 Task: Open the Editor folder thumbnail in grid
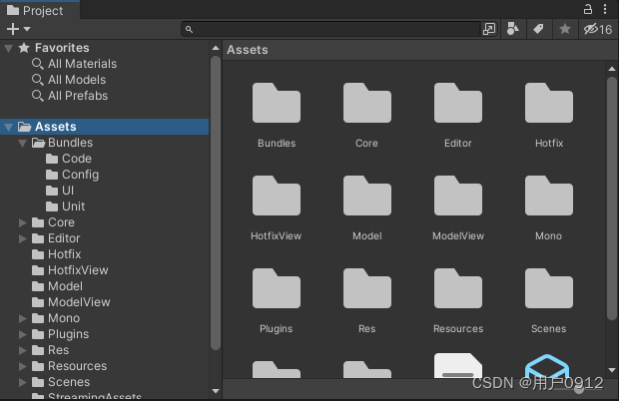(458, 103)
